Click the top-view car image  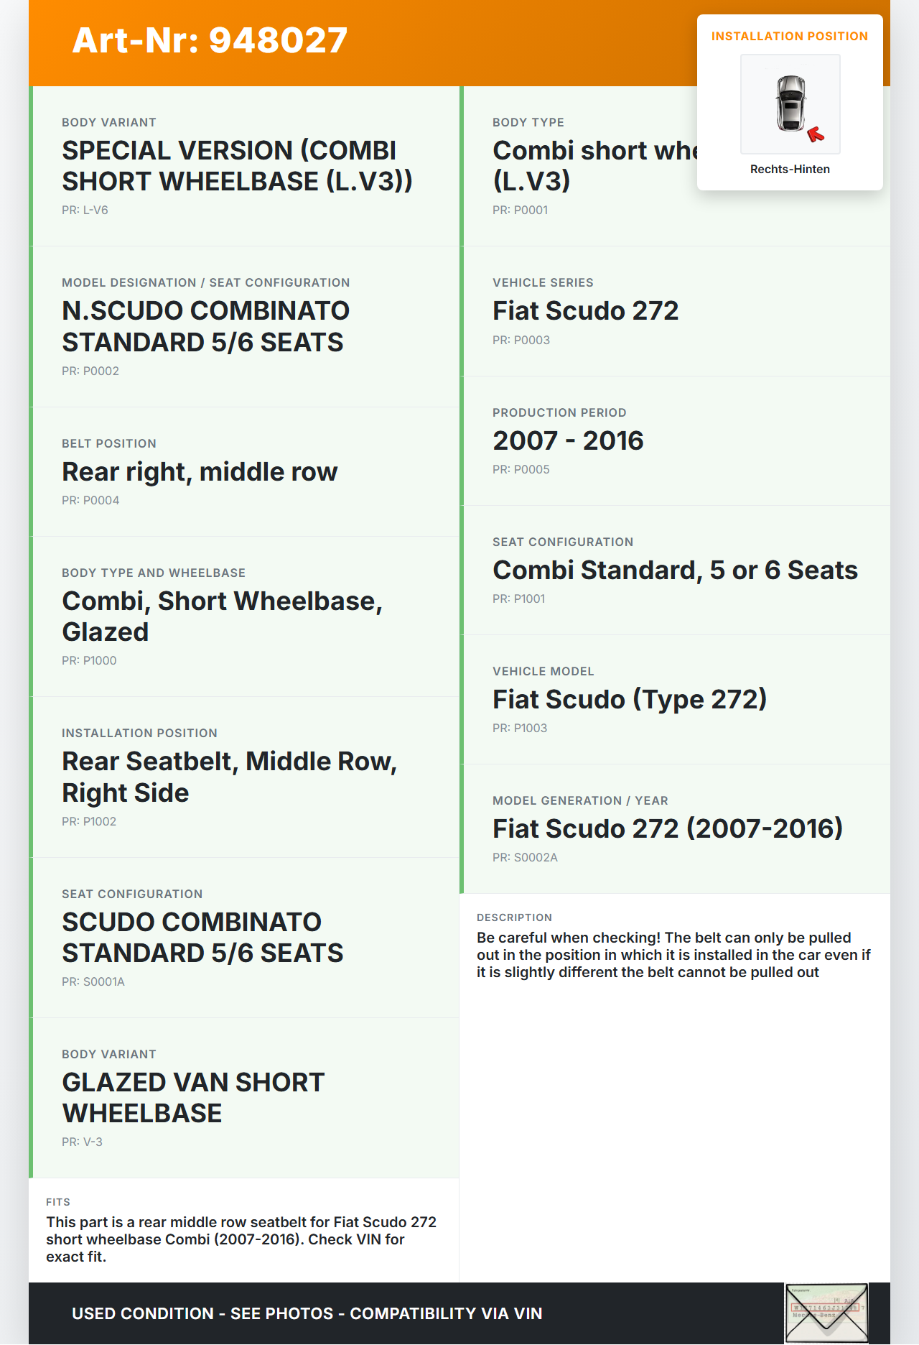point(790,103)
